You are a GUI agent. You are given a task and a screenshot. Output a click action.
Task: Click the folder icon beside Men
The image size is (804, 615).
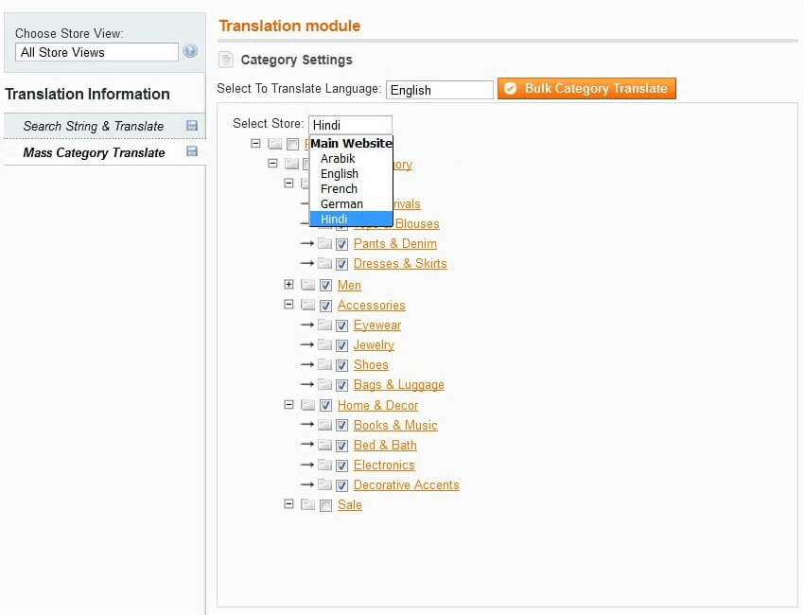tap(307, 285)
